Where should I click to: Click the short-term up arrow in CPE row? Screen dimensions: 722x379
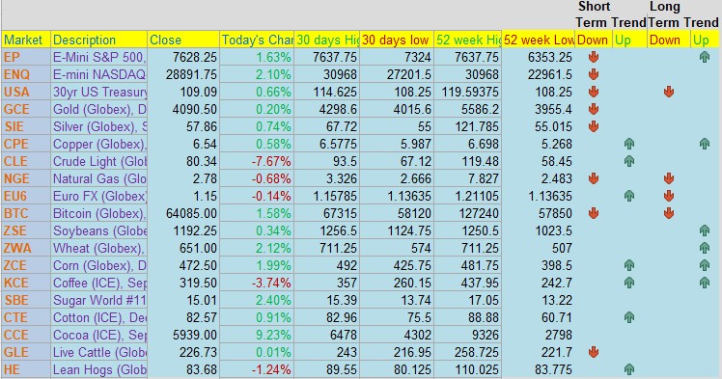[629, 144]
